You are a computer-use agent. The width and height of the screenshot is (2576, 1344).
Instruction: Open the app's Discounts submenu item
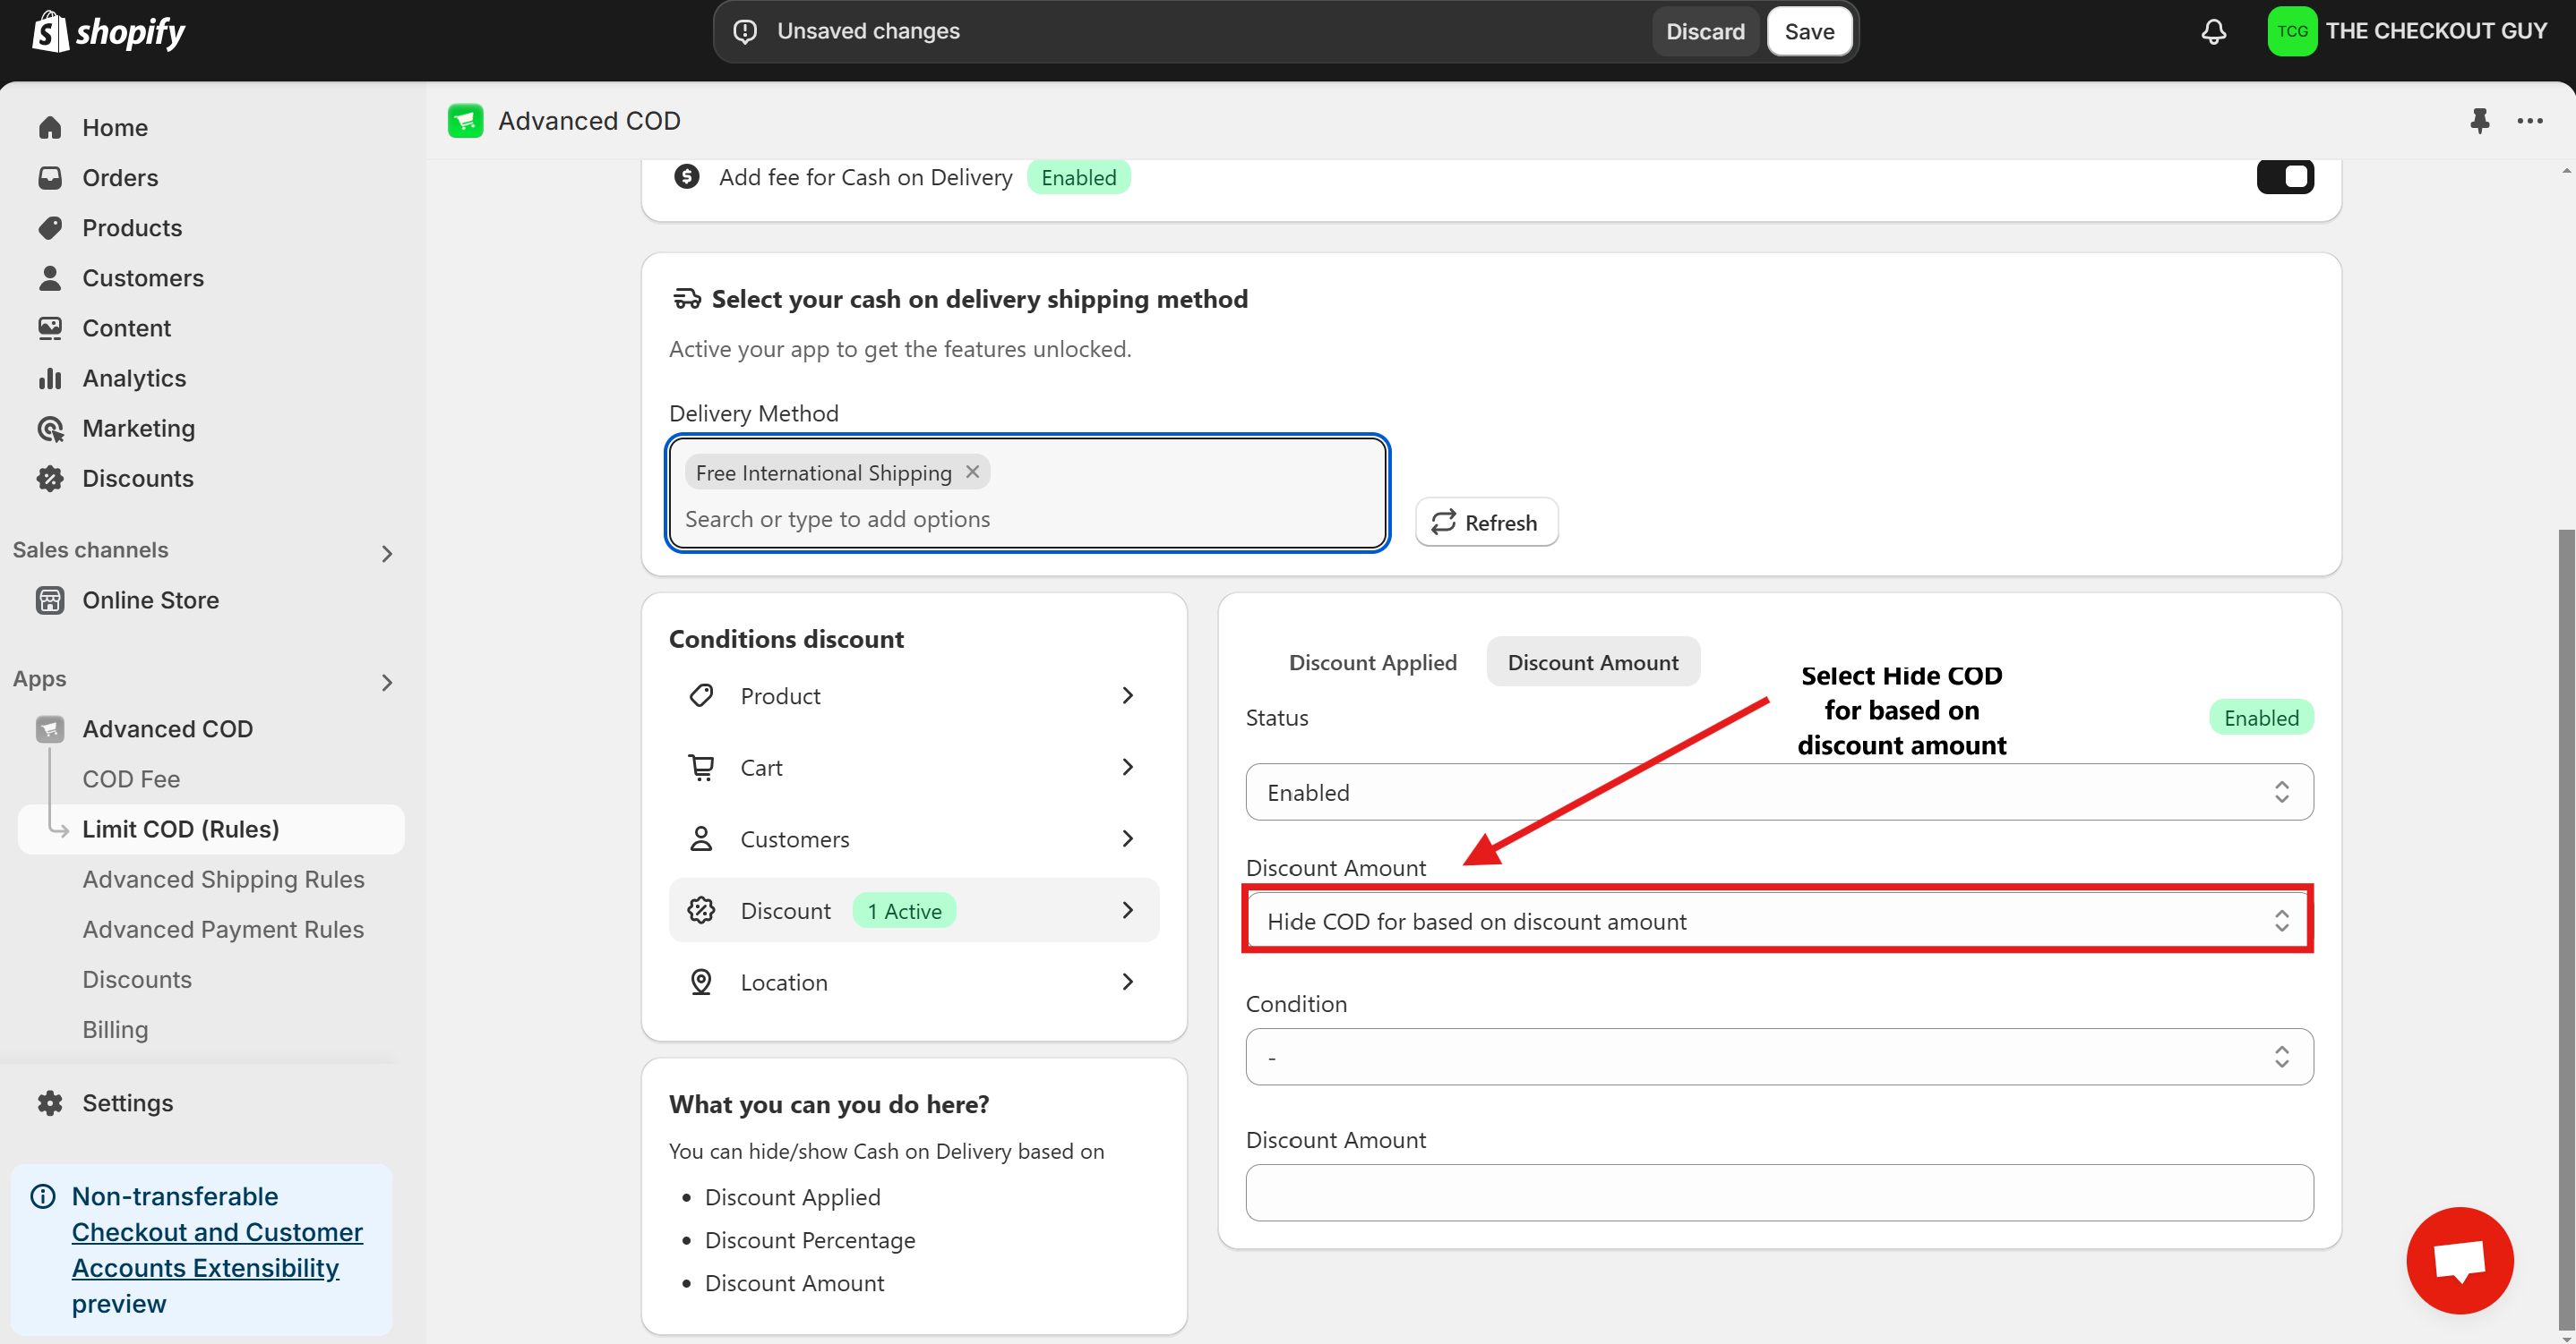(x=137, y=979)
